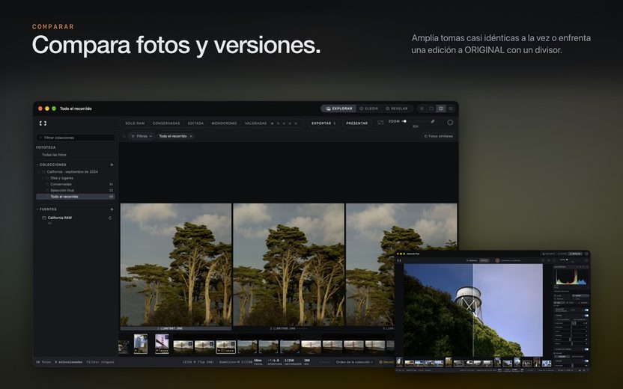Collapse the Colecciones section

[x=37, y=165]
